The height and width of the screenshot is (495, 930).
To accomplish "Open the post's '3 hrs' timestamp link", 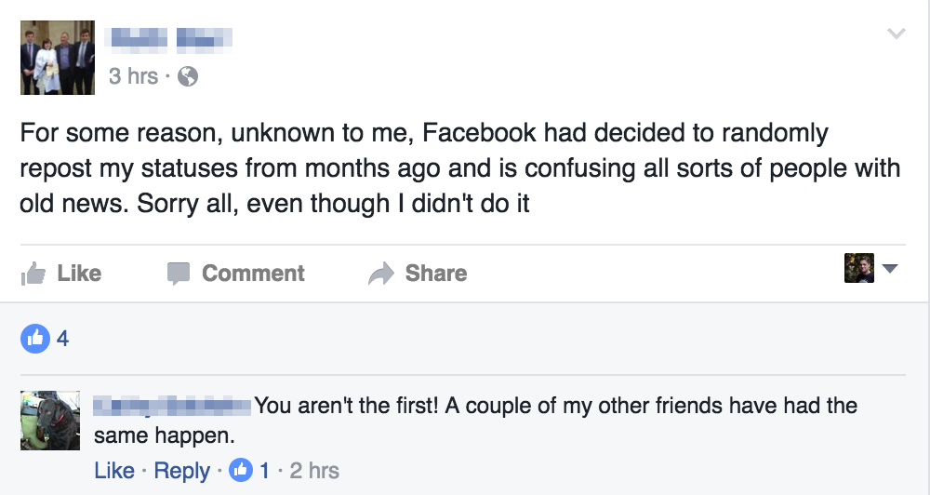I will [x=133, y=76].
